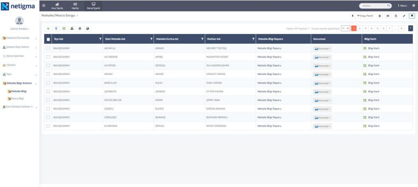Open Mezra Bilgi in sidebar
418x187 pixels.
(x=18, y=98)
